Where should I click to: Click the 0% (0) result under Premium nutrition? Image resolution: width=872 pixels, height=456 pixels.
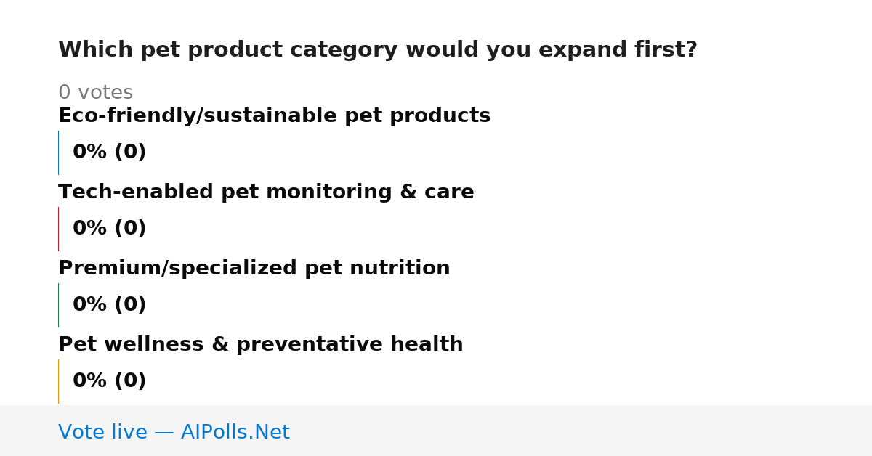(x=109, y=305)
